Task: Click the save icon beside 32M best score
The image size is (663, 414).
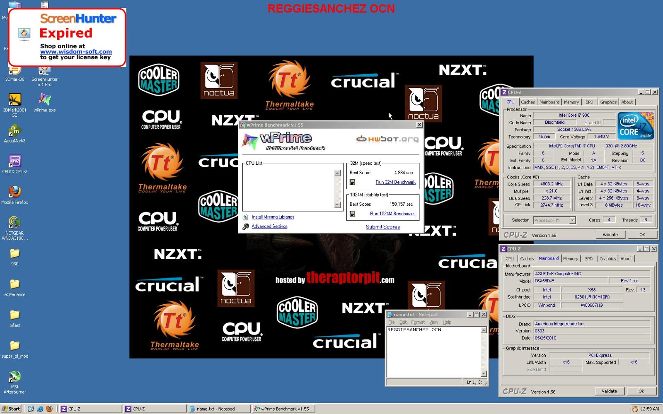Action: pyautogui.click(x=352, y=182)
